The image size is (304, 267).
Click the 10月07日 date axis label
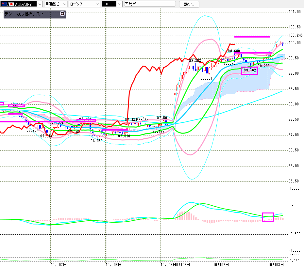click(221, 264)
